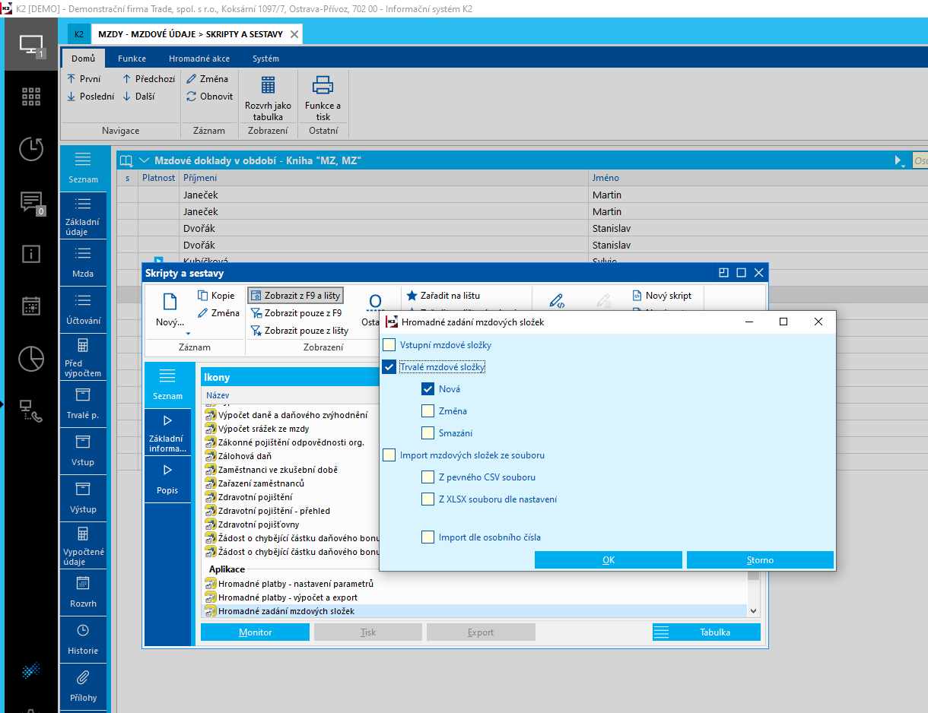The width and height of the screenshot is (928, 713).
Task: Open the pie chart icon in sidebar
Action: pos(31,359)
